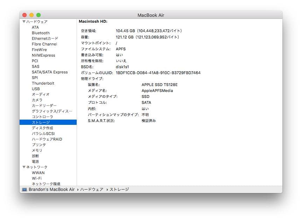Click the volume UUID value
The height and width of the screenshot is (221, 302).
[158, 73]
